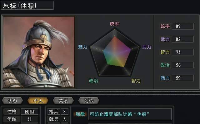Image resolution: width=200 pixels, height=124 pixels.
Task: Click the name field 朱桓(休穆)
Action: 27,5
